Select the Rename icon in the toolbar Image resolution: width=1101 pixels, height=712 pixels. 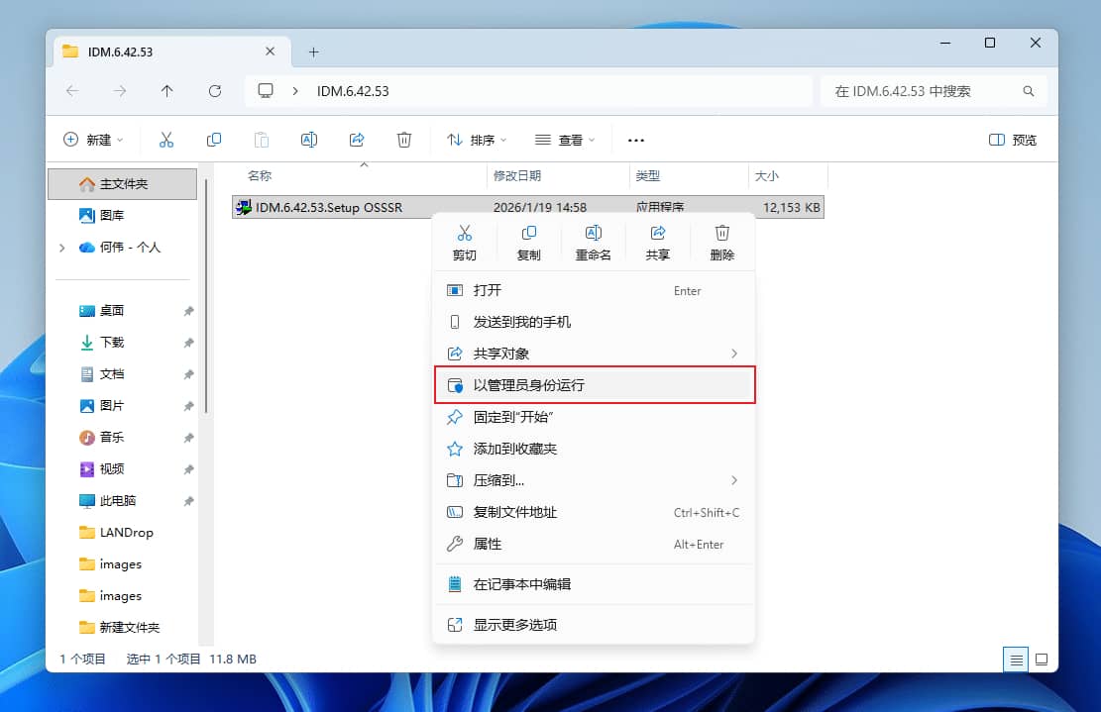(309, 140)
